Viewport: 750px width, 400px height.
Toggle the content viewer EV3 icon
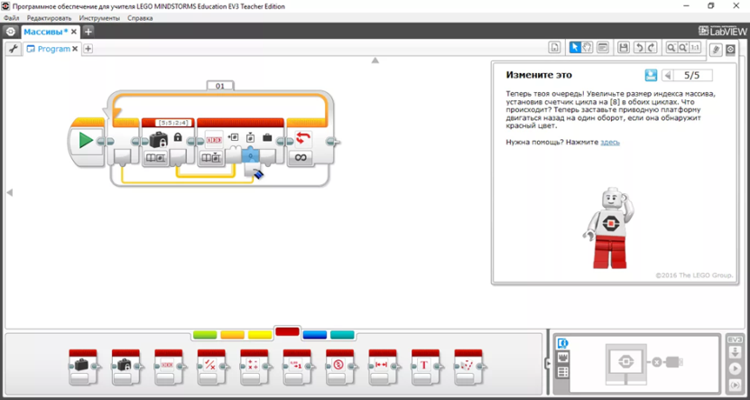tap(730, 50)
